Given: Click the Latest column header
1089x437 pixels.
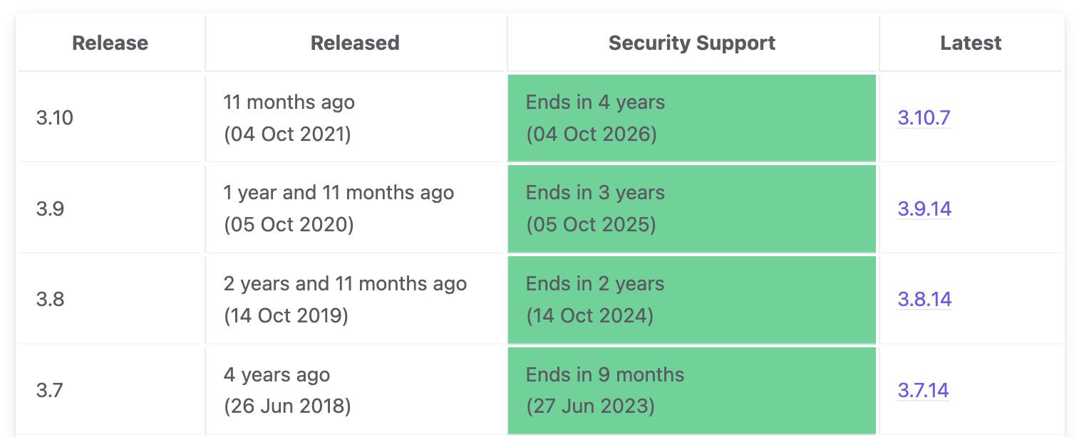Looking at the screenshot, I should [971, 43].
